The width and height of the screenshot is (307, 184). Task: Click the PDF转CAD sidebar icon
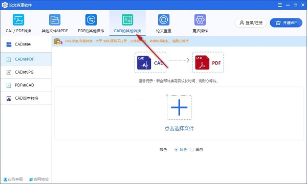9,85
